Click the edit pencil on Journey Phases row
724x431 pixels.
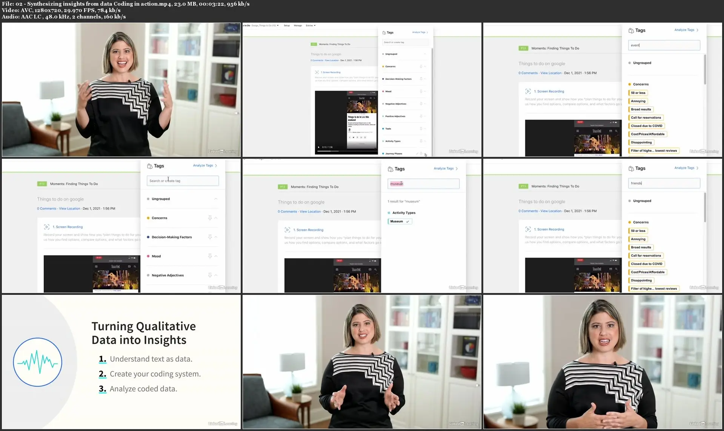click(x=417, y=153)
